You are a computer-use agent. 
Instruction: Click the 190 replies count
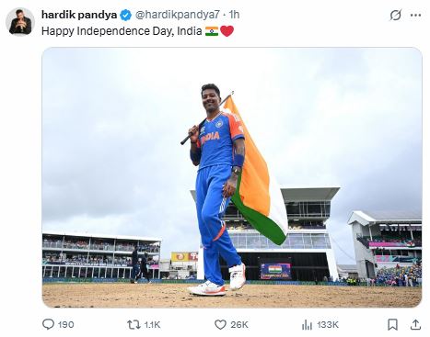66,324
